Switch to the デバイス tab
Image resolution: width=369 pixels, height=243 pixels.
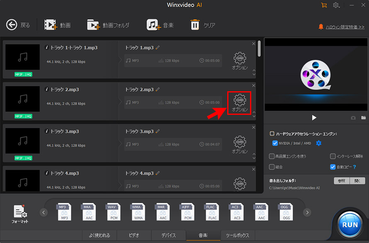(168, 235)
